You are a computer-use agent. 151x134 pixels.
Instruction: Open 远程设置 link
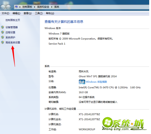[10, 32]
